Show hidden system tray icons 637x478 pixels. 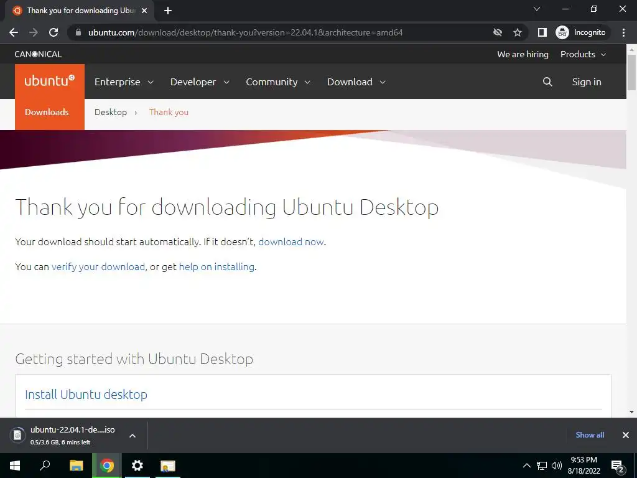point(526,466)
